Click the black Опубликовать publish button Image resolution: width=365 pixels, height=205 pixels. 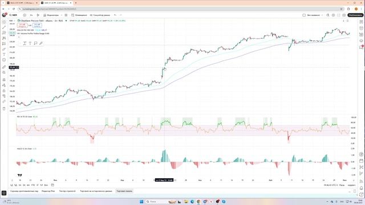pyautogui.click(x=355, y=15)
